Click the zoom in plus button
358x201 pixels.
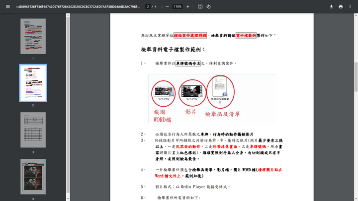click(187, 6)
